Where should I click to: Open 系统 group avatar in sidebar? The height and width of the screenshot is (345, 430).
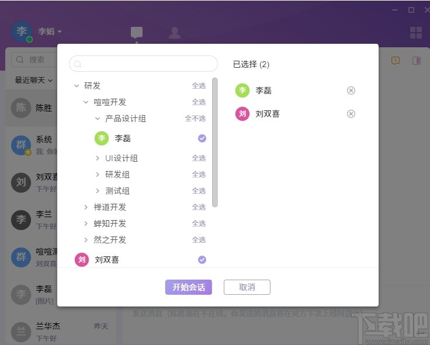pos(21,145)
